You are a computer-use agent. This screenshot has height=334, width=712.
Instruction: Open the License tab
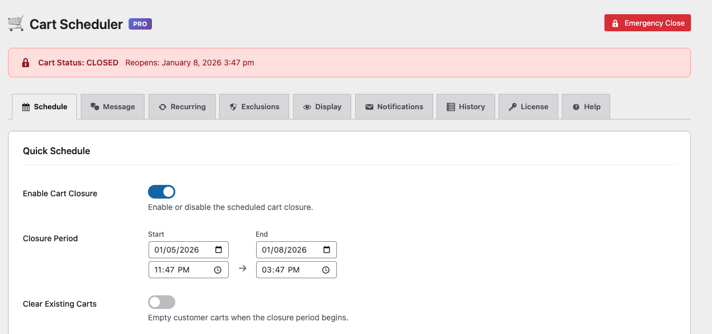click(528, 107)
